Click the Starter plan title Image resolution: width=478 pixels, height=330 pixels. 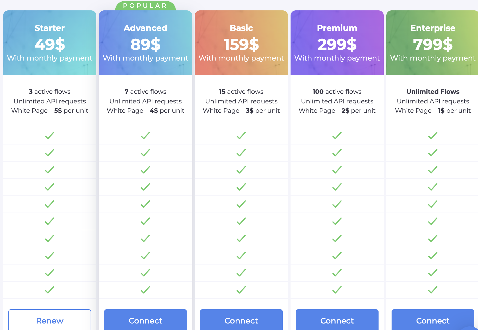tap(50, 28)
